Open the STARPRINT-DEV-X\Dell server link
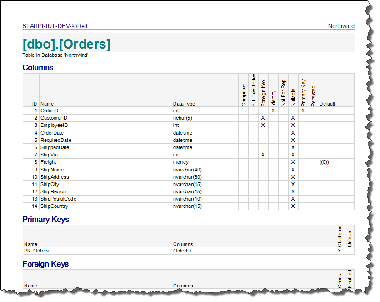This screenshot has width=380, height=302. click(x=55, y=26)
